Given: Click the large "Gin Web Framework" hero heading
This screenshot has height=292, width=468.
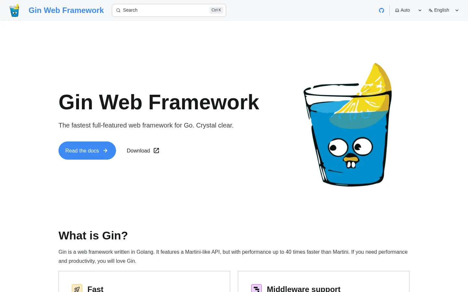Looking at the screenshot, I should (x=159, y=102).
